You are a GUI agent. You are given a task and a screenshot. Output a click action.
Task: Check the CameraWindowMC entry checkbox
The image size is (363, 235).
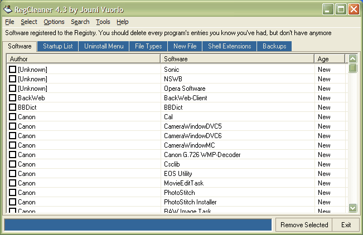click(12, 145)
